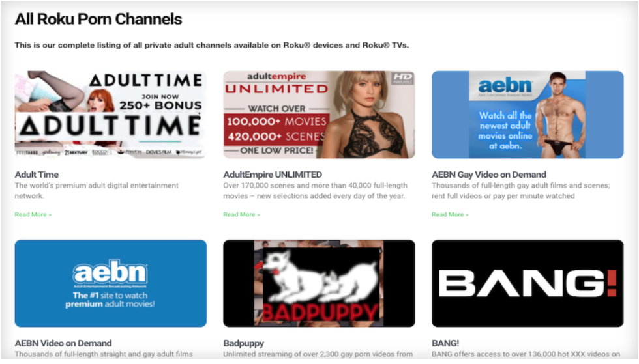Click the BANG! logo on the black banner

pos(527,283)
